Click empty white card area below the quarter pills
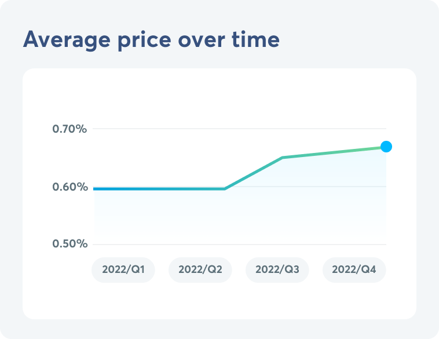The height and width of the screenshot is (339, 439). pos(219,301)
